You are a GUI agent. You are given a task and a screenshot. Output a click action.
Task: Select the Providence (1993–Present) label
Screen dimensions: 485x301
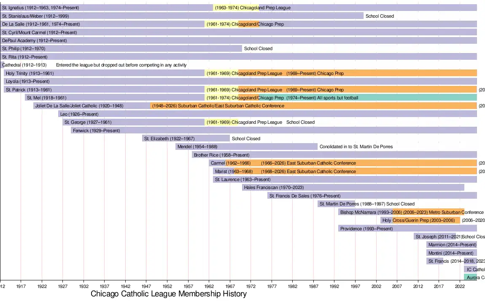pos(366,229)
